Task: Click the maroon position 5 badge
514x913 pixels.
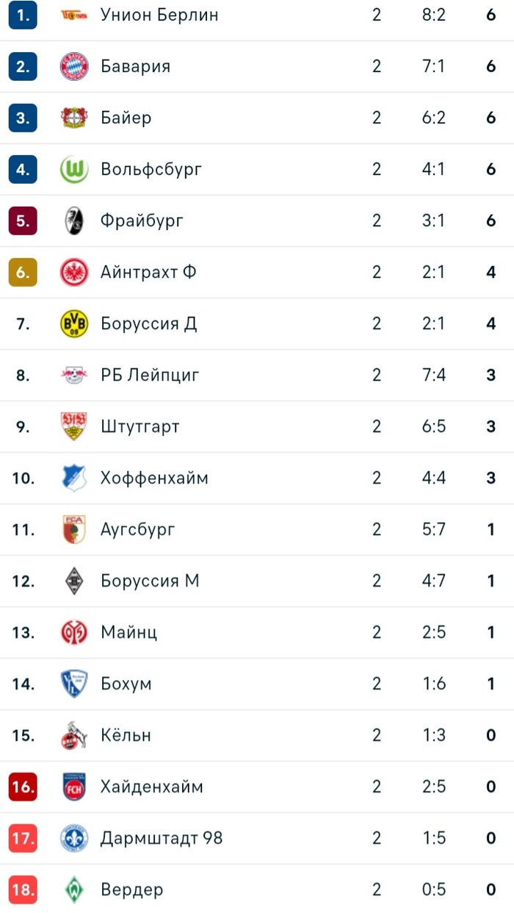Action: click(23, 221)
